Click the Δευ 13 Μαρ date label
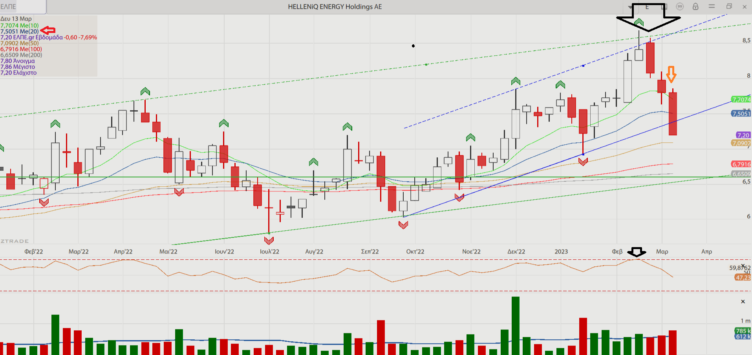The height and width of the screenshot is (355, 752). pos(16,19)
